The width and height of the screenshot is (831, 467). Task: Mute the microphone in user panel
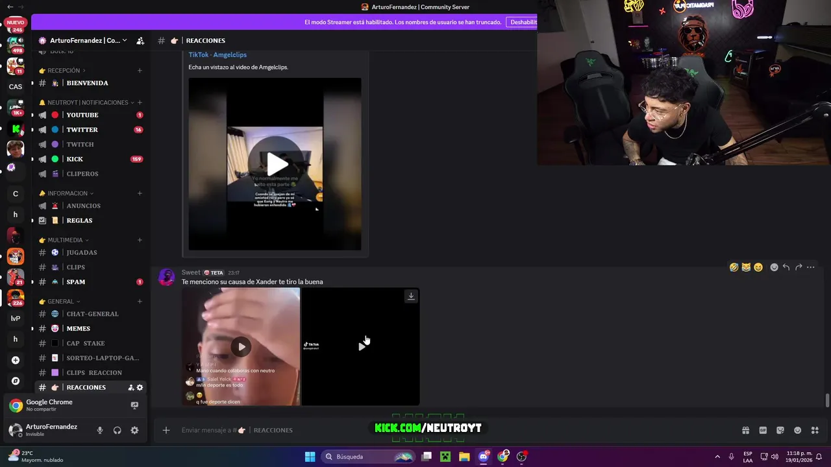(x=100, y=430)
